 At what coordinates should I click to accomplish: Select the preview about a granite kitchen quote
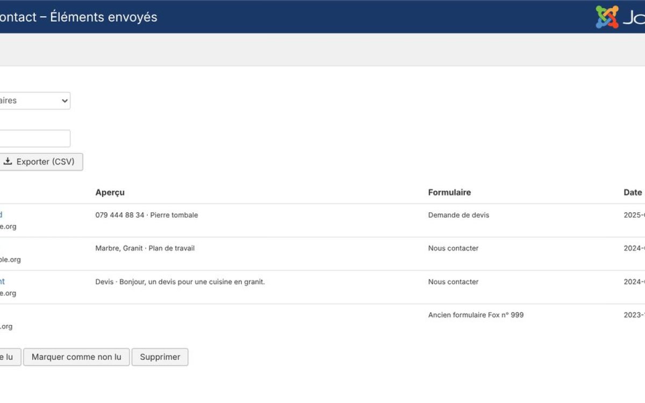click(180, 282)
